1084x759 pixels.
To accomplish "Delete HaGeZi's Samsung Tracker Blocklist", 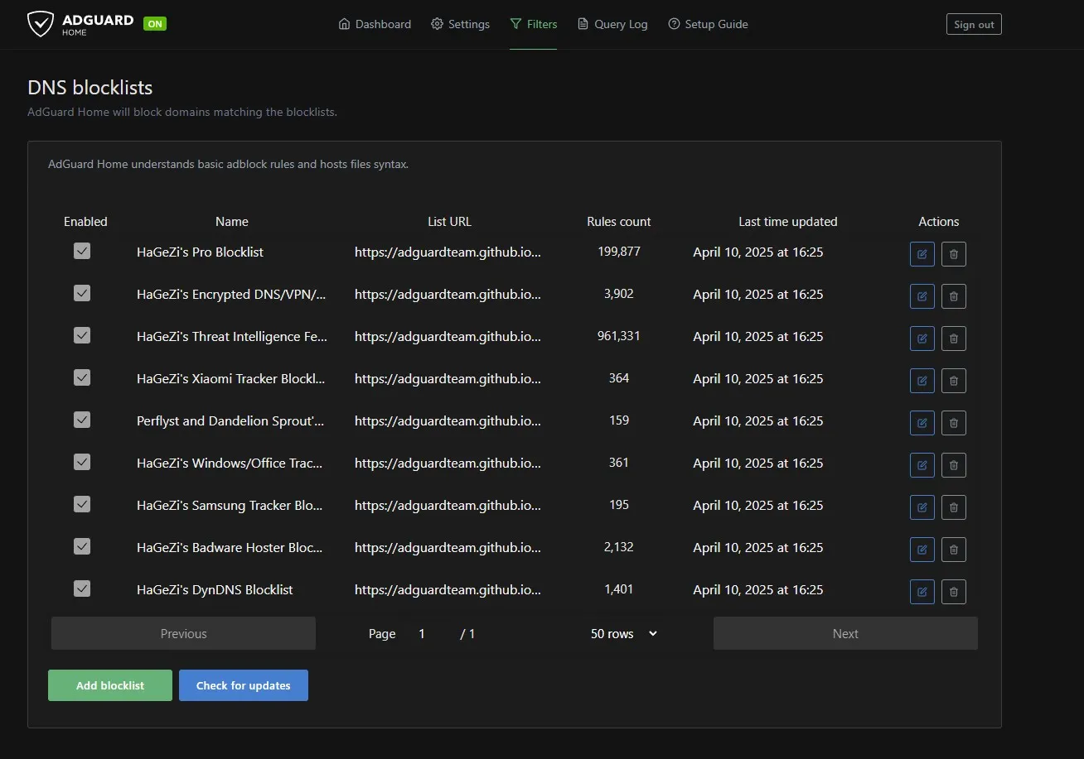I will coord(953,507).
